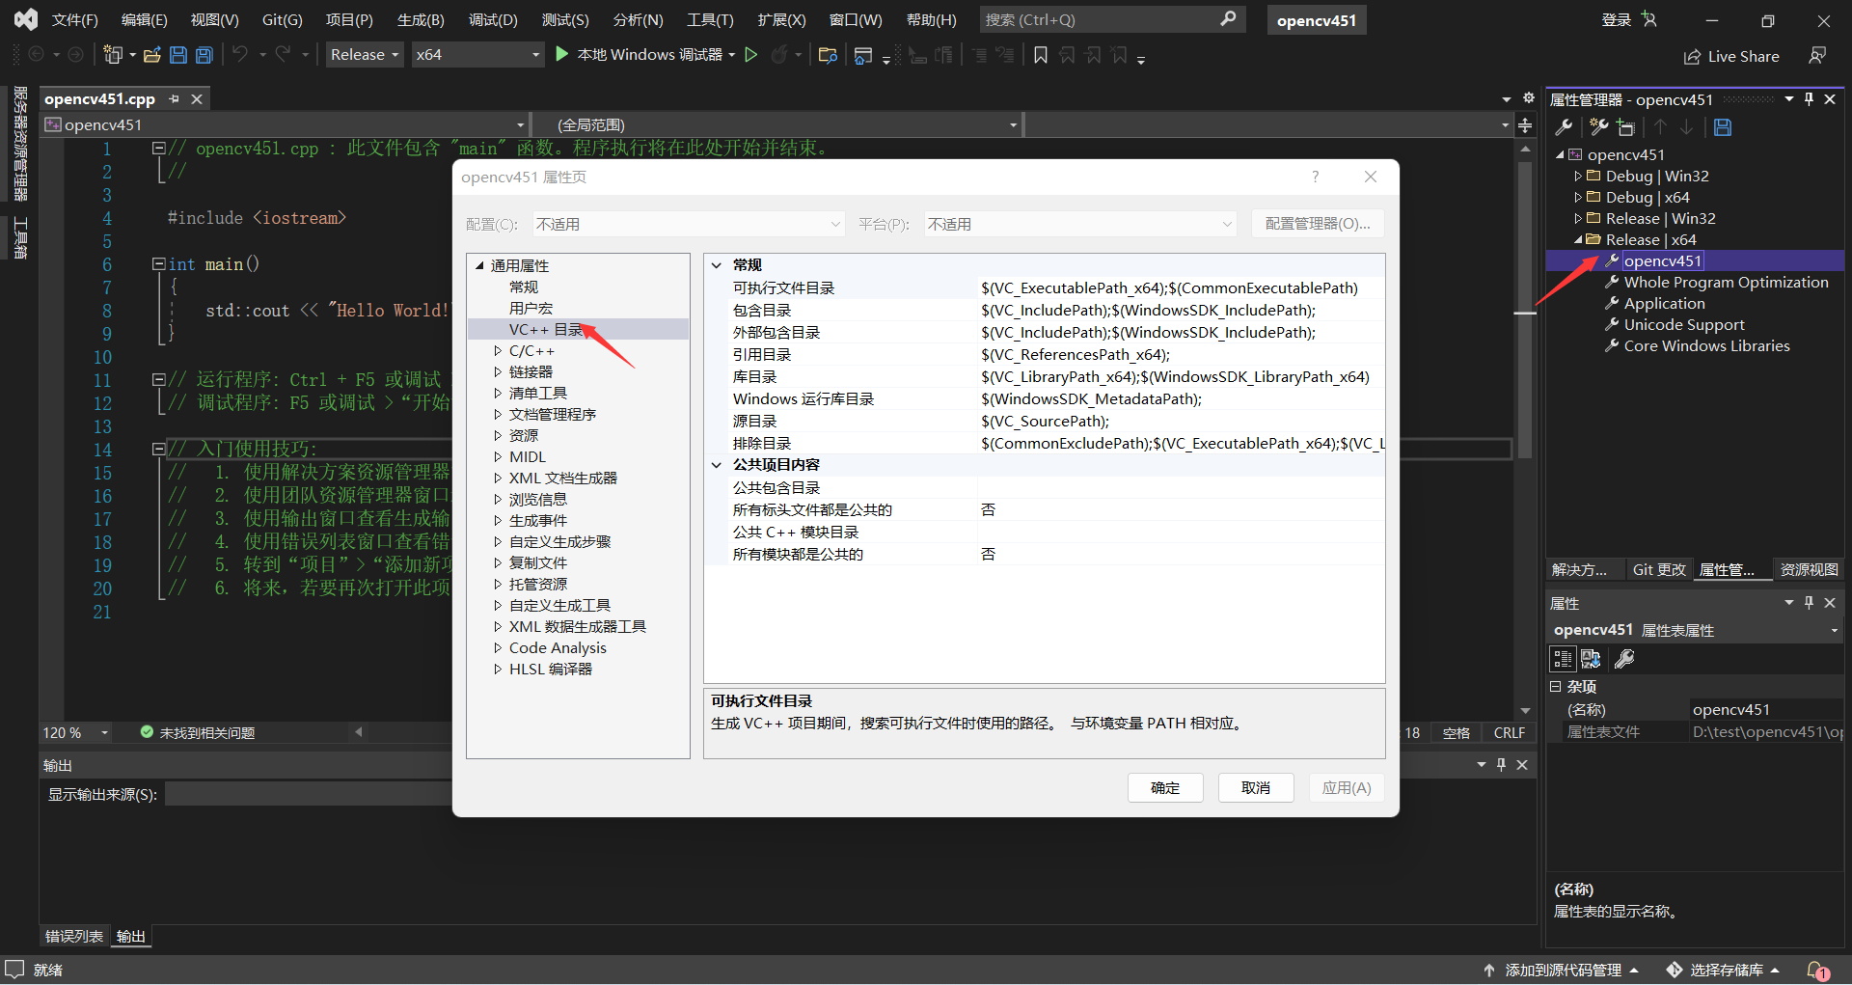Open the 文件(F) menu
This screenshot has height=985, width=1852.
click(x=74, y=19)
